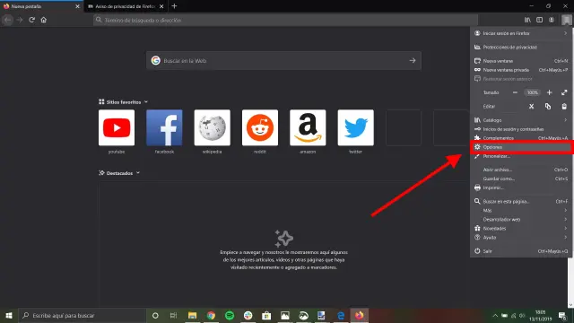Viewport: 574px width, 323px height.
Task: Open Microsoft Store from taskbar
Action: coord(266,315)
